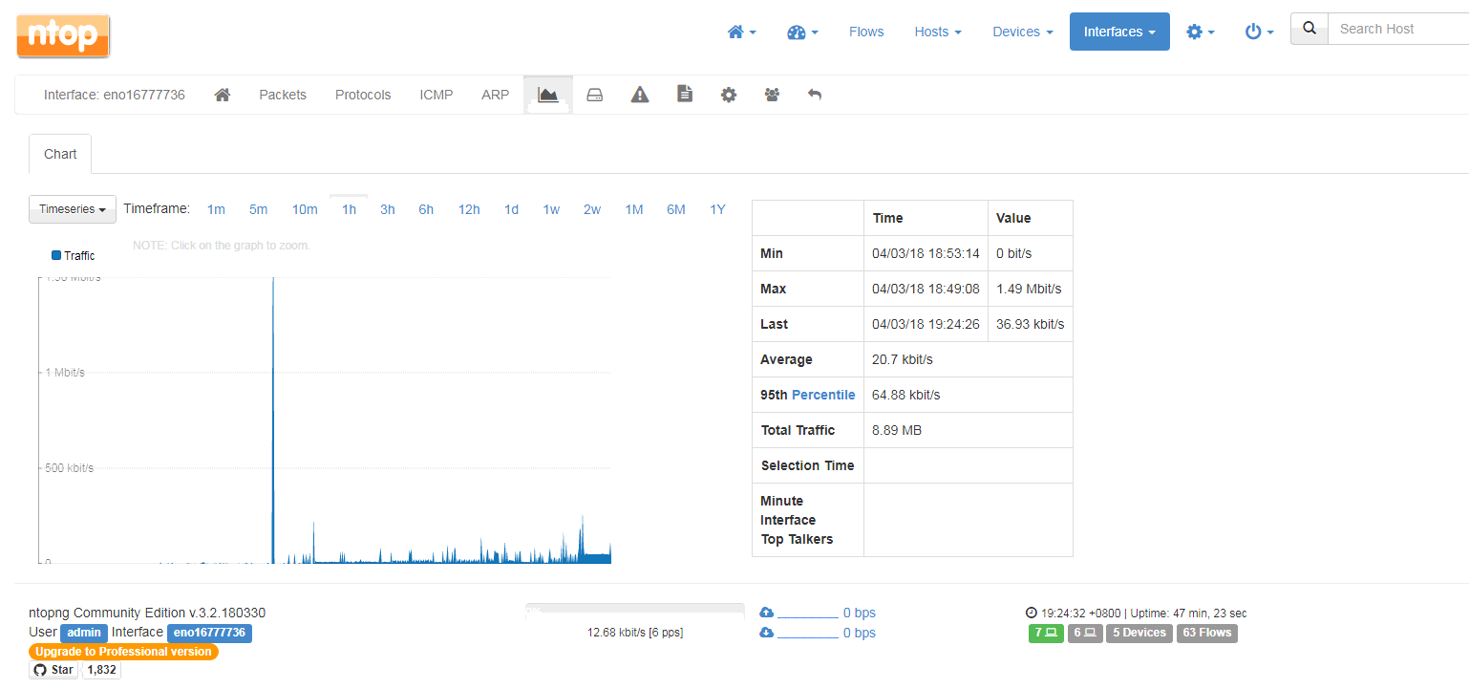
Task: Open the Timeseries dropdown
Action: pyautogui.click(x=73, y=209)
